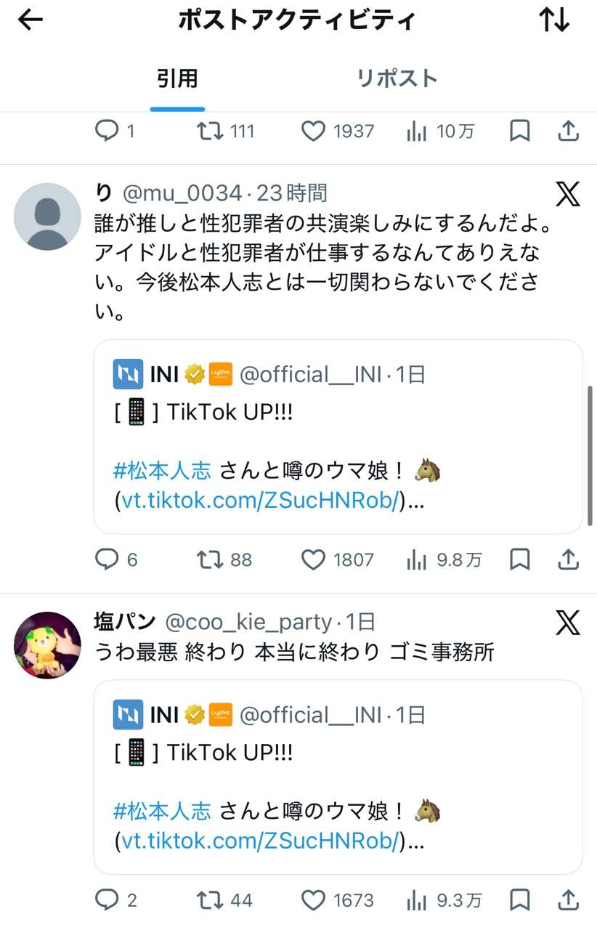Share the @mu_0034 post
The height and width of the screenshot is (930, 597).
[x=568, y=559]
